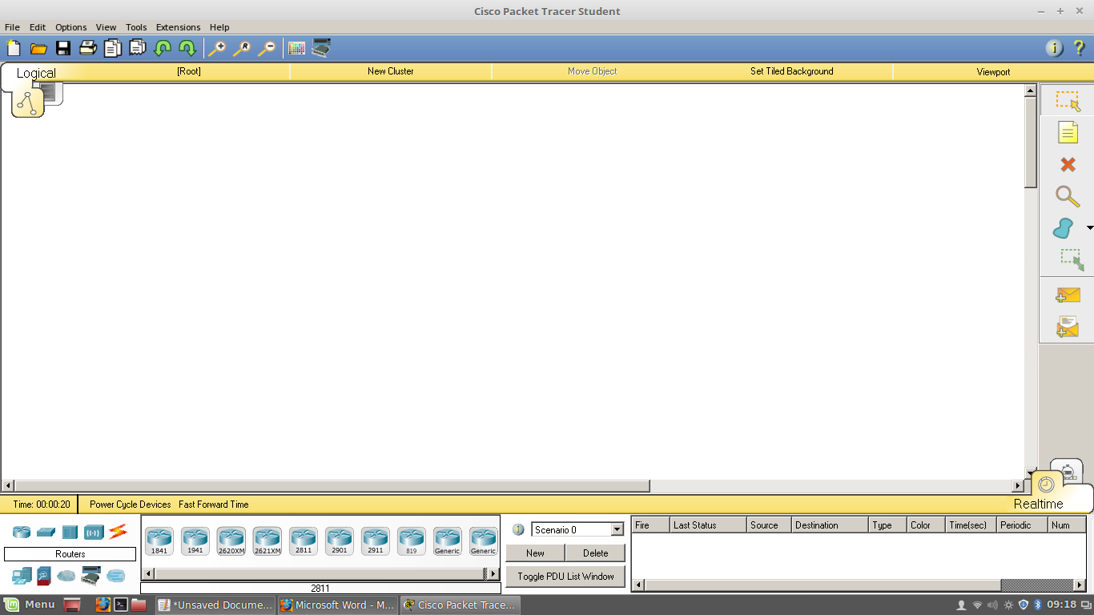Select the Place Note tool

pyautogui.click(x=1068, y=132)
